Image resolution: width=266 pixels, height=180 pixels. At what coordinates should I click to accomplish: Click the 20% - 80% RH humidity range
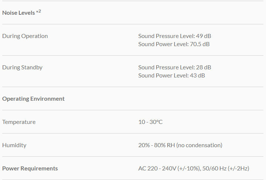point(156,145)
